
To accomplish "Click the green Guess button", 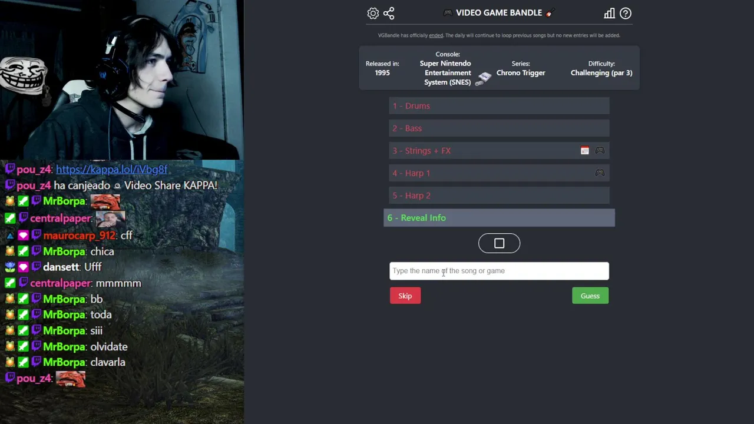I will click(x=590, y=296).
